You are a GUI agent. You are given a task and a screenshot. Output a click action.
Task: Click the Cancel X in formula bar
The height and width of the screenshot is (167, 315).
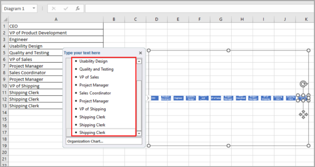pos(54,9)
